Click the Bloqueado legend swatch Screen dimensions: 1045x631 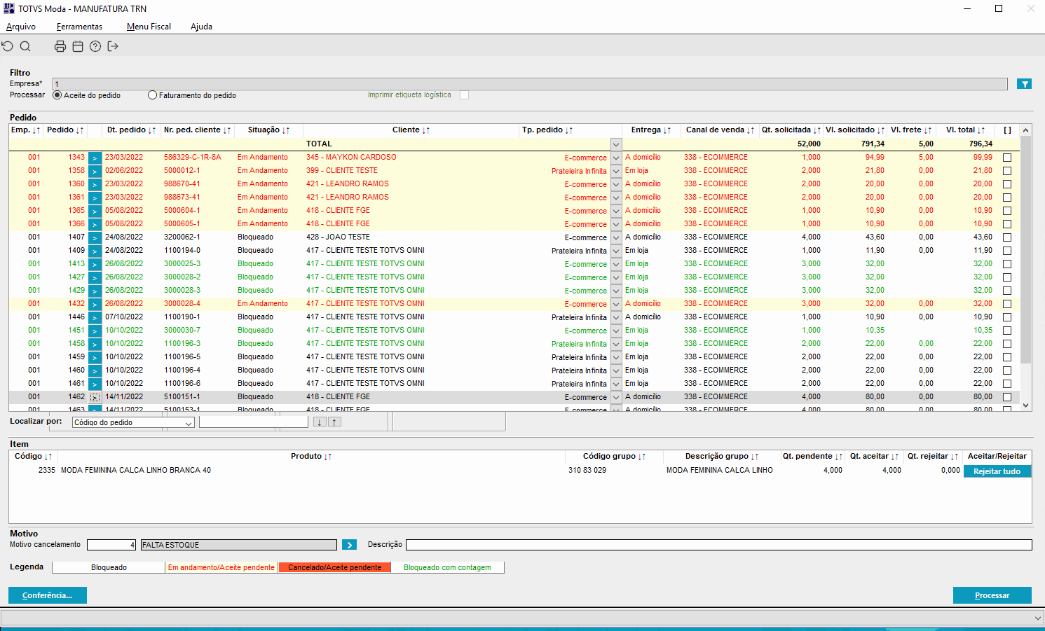coord(109,567)
